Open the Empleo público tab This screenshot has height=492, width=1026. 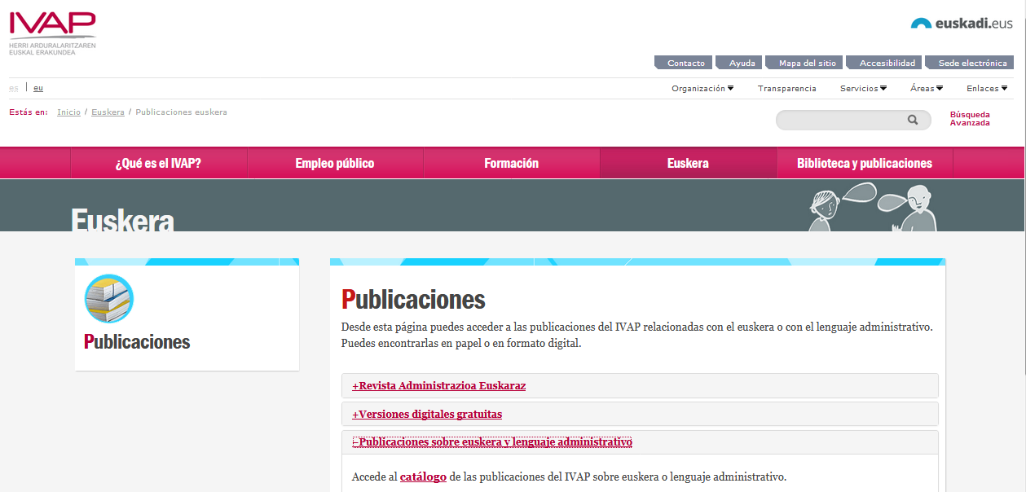tap(335, 164)
